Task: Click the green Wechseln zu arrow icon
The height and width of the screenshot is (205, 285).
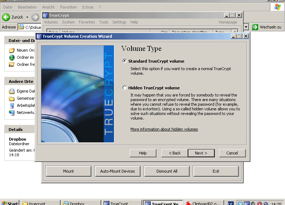Action: (255, 27)
